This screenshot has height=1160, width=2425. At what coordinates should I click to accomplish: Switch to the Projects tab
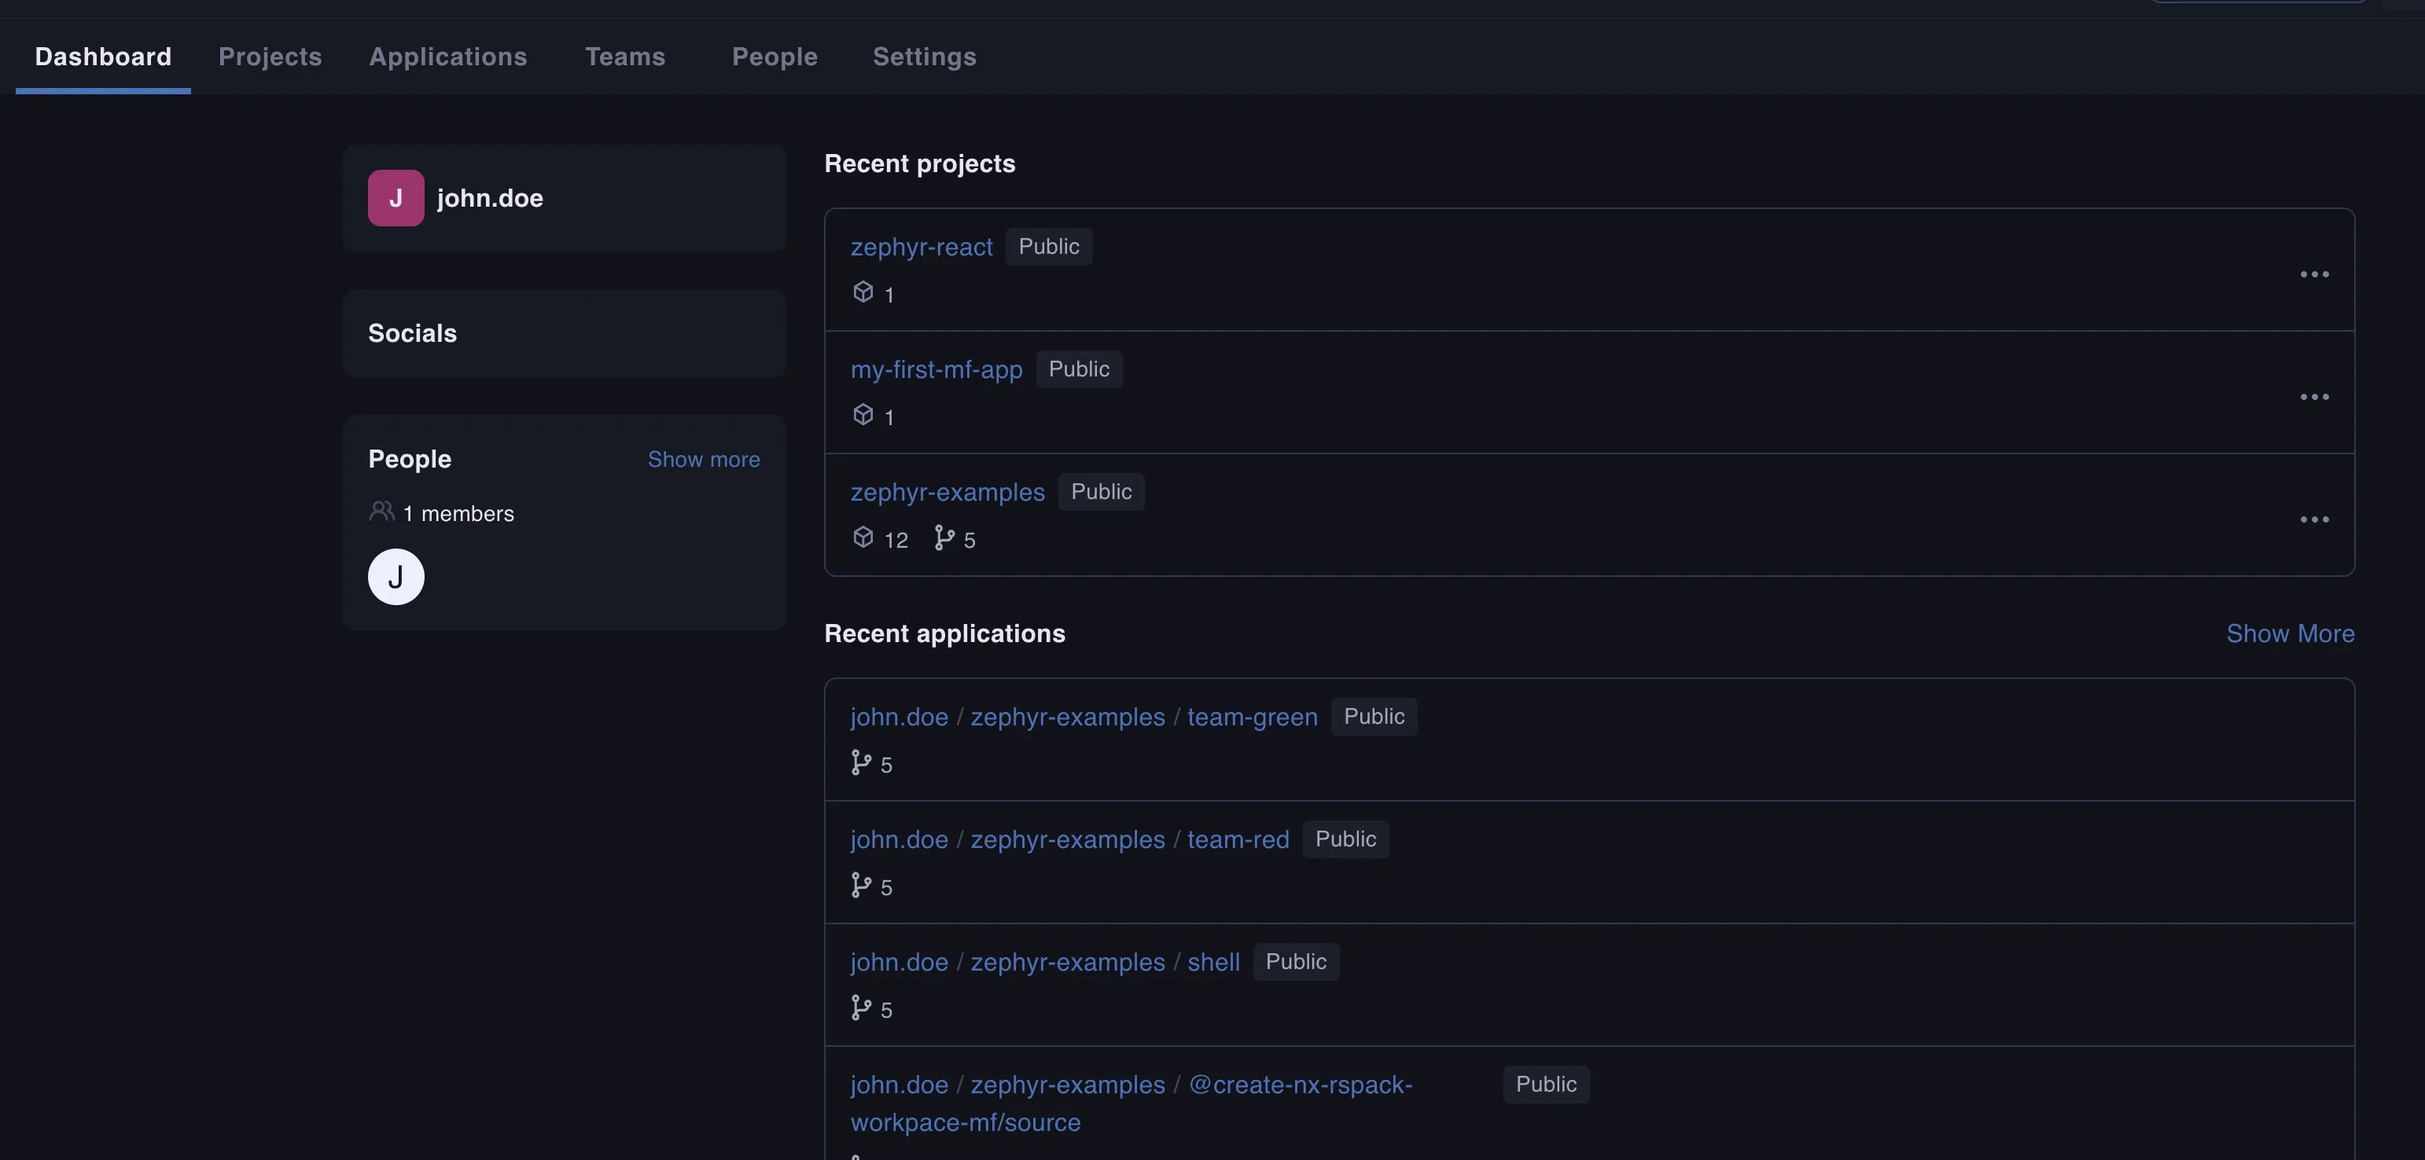[270, 57]
